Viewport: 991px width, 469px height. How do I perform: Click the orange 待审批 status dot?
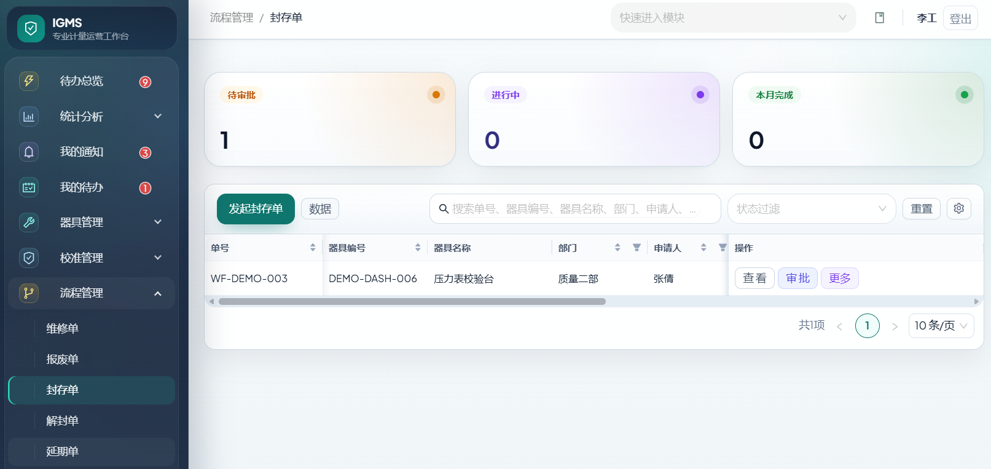coord(436,95)
